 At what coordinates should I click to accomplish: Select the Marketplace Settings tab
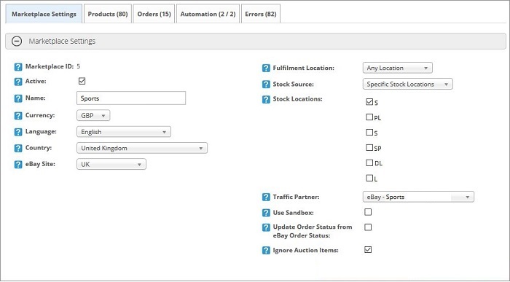click(x=44, y=14)
